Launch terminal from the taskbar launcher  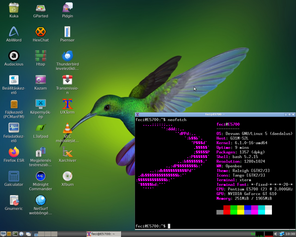pos(15,234)
